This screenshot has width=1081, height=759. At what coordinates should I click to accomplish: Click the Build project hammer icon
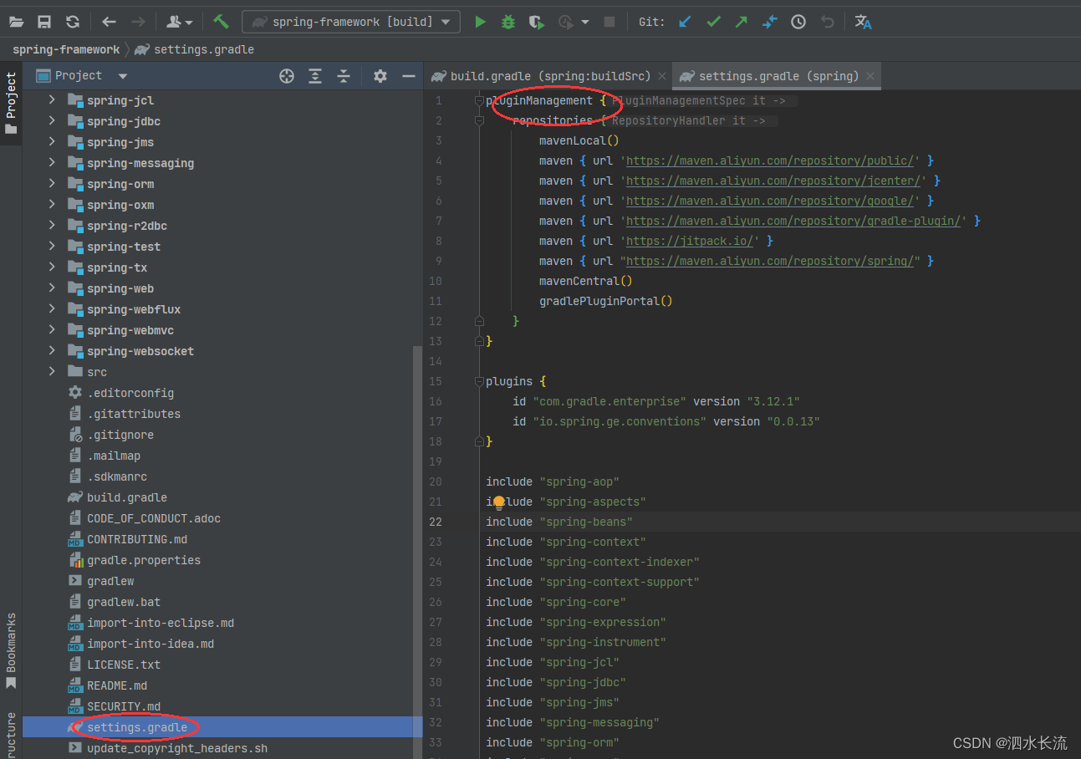pos(221,22)
